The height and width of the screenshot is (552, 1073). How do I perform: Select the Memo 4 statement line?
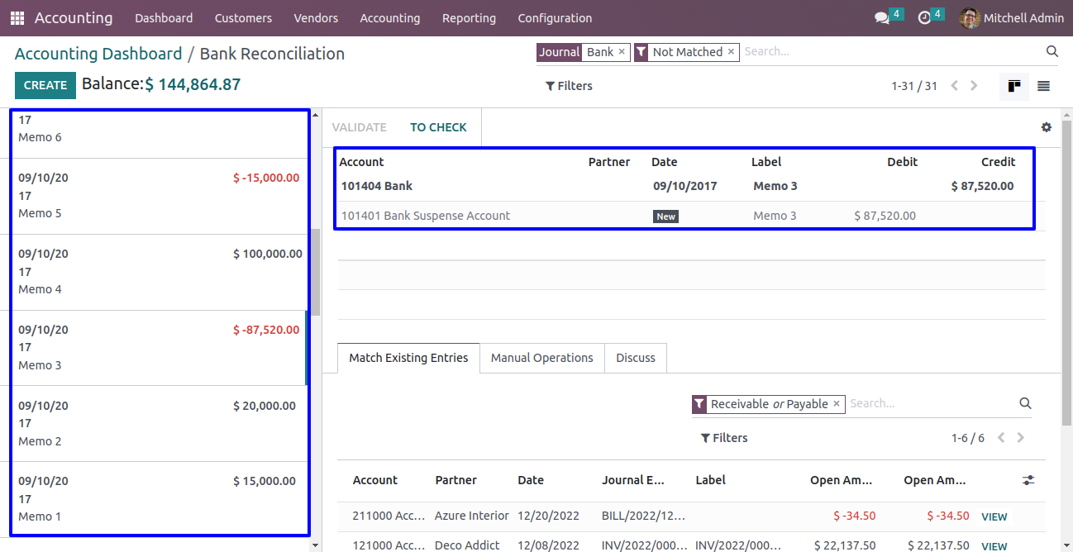tap(157, 272)
